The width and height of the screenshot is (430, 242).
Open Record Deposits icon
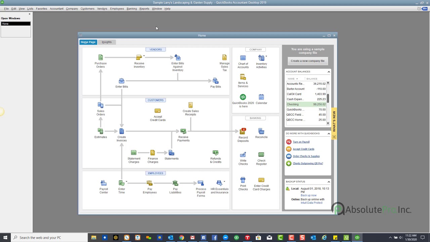coord(243,131)
